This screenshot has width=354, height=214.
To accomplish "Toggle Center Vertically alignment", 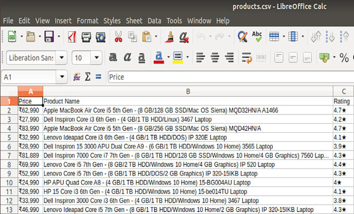I will (x=293, y=58).
